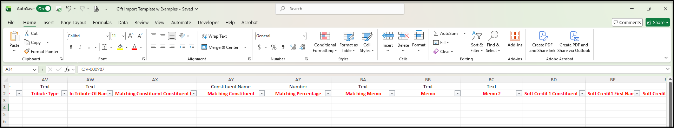Open the Number Format General dropdown
This screenshot has height=128, width=674.
pyautogui.click(x=304, y=36)
